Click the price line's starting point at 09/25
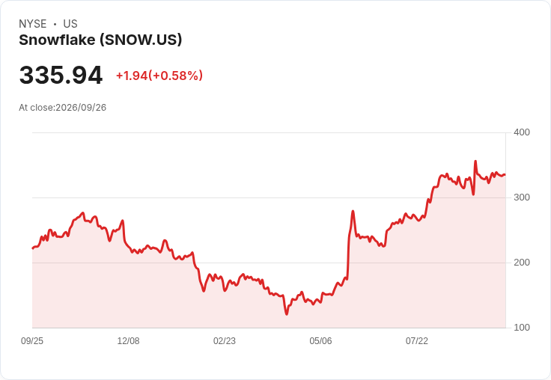The height and width of the screenshot is (380, 551). click(33, 248)
